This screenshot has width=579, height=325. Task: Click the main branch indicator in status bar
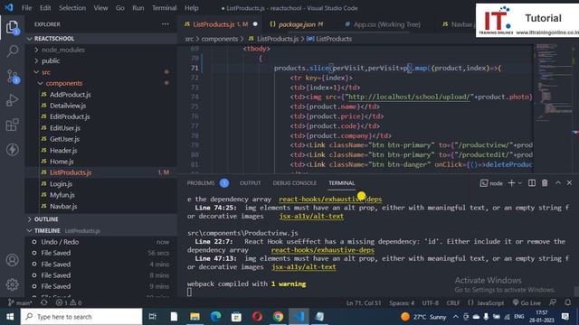(20, 303)
